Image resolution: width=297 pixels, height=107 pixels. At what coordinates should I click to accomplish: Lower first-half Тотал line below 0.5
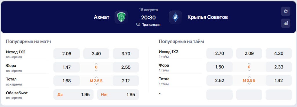249,84
